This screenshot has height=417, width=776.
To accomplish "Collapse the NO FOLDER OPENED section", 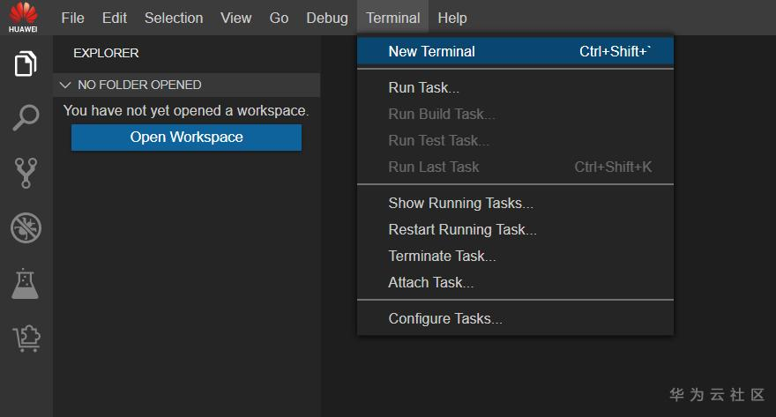I will click(x=64, y=86).
